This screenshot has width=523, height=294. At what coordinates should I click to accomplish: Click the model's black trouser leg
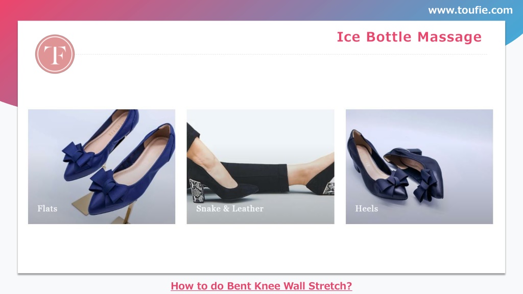[253, 177]
